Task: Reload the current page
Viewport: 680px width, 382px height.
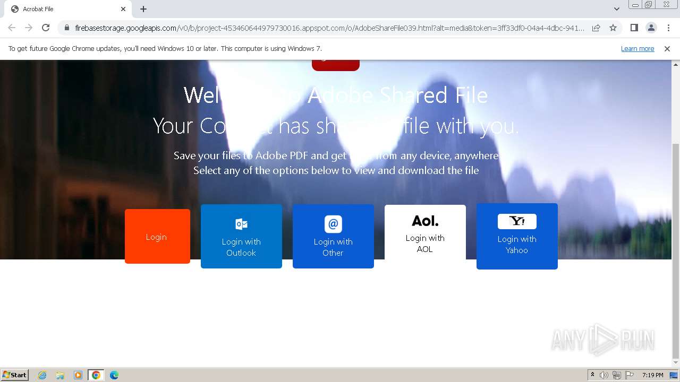Action: click(x=46, y=28)
